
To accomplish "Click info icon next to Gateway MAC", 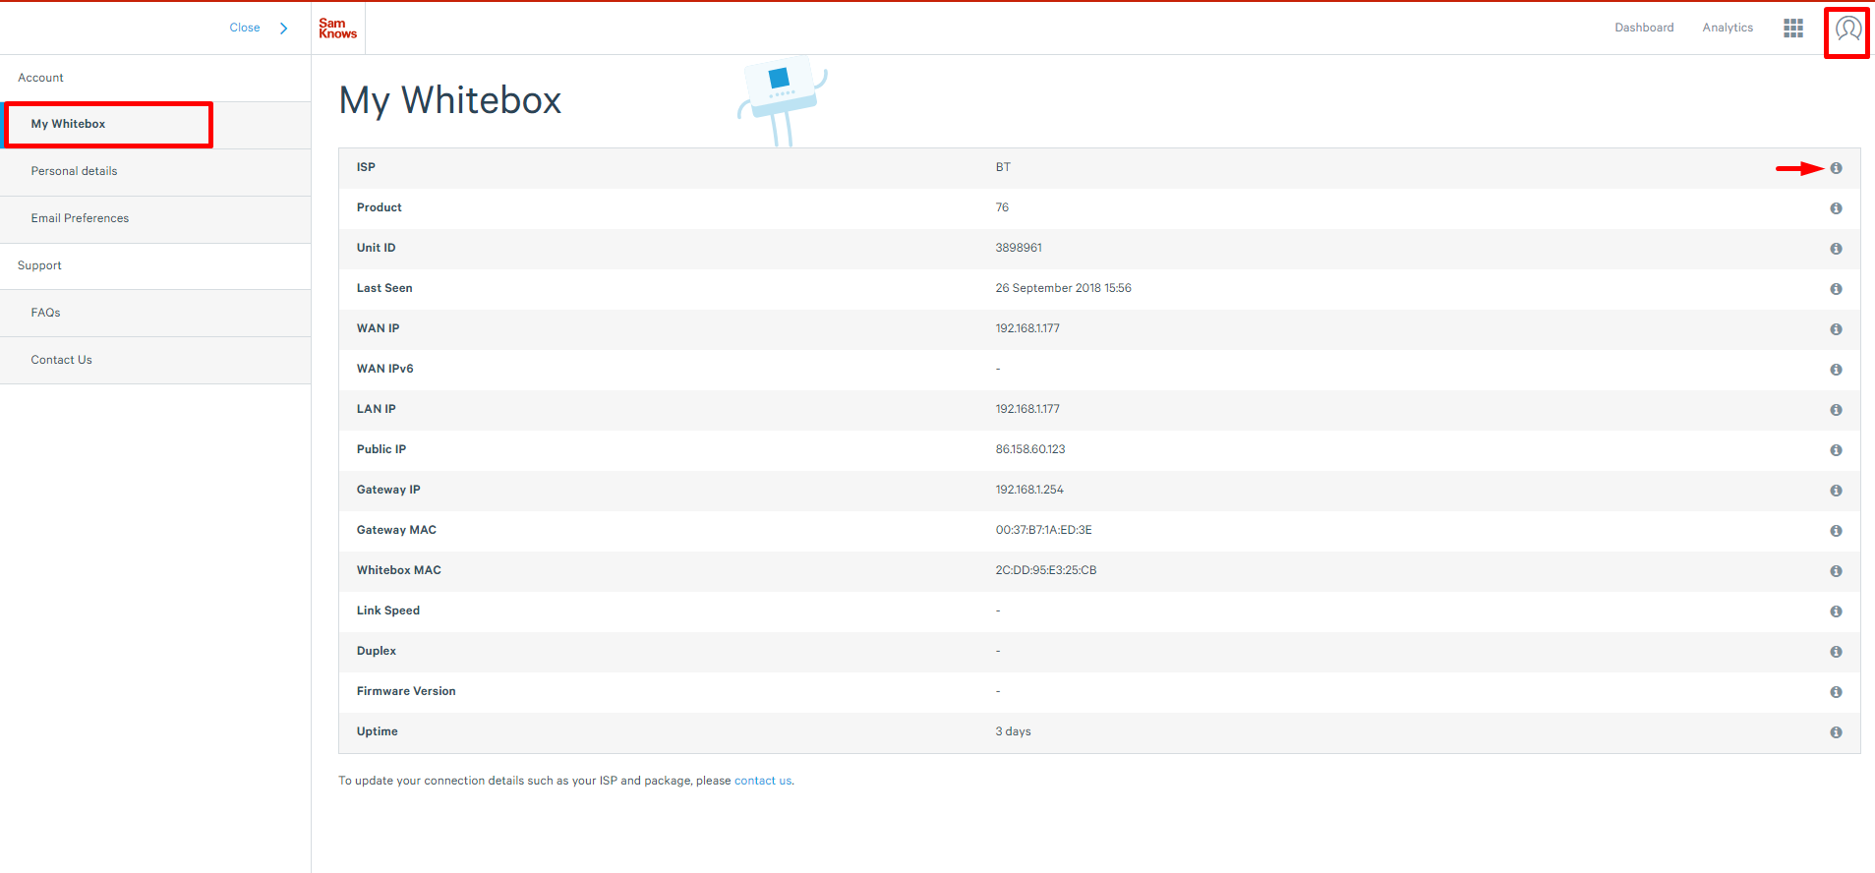I will tap(1836, 531).
